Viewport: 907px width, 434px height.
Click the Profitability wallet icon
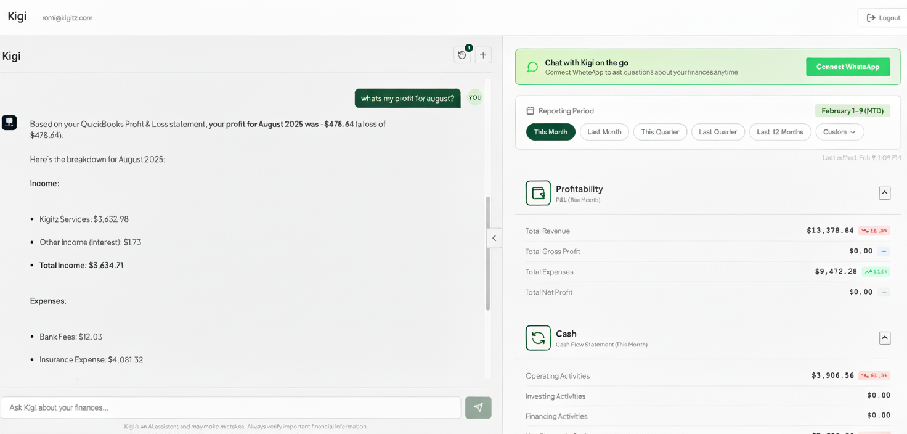pos(538,193)
